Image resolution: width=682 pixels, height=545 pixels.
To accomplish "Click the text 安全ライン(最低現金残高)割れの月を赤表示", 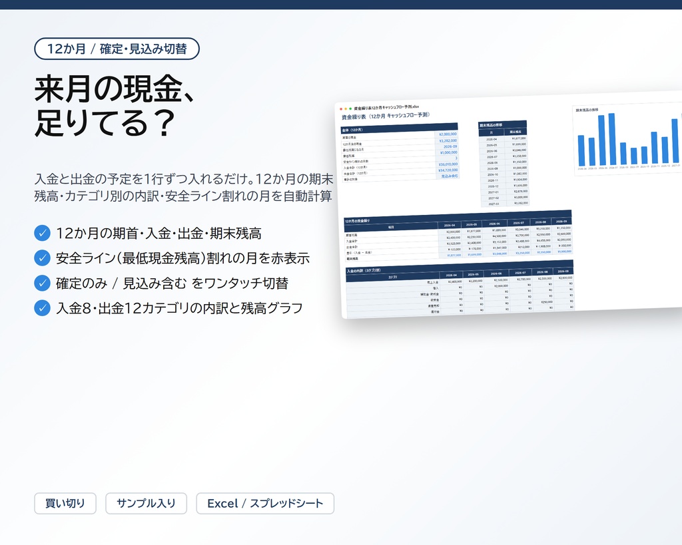I will pyautogui.click(x=182, y=258).
